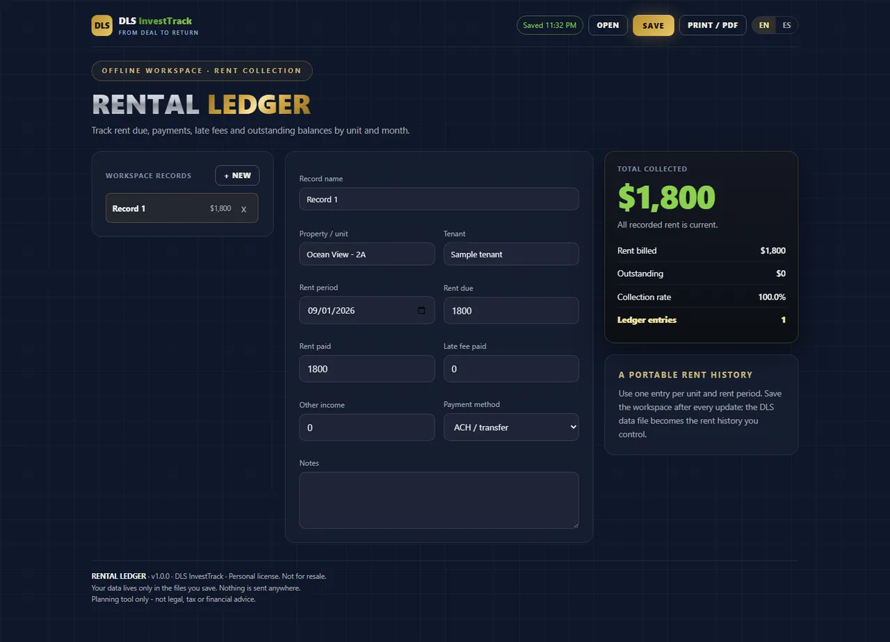Click the OFFLINE WORKSPACE · RENT COLLECTION pill

(x=202, y=71)
